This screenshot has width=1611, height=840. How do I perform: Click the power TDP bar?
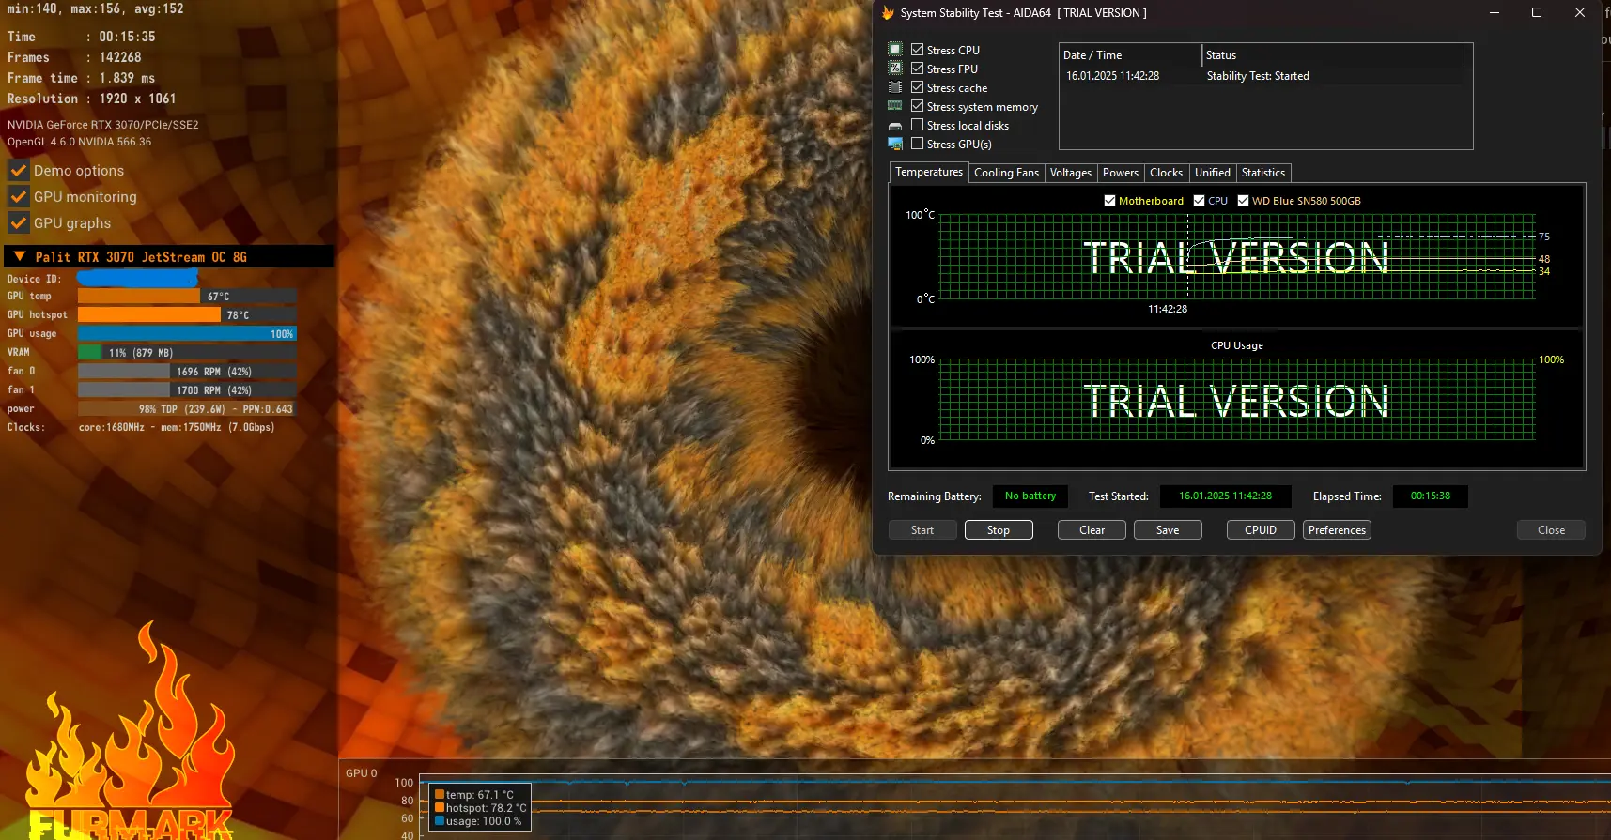click(187, 409)
